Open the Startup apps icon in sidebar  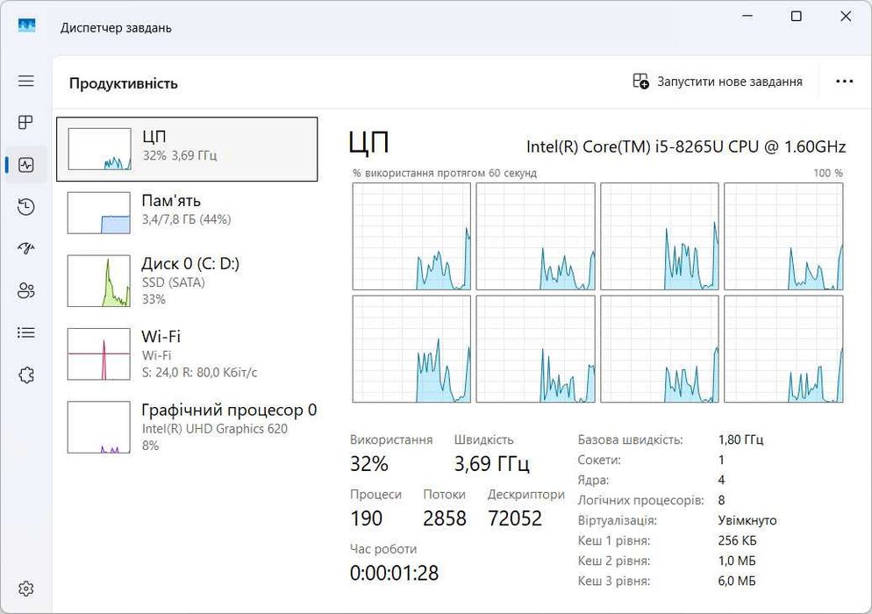click(26, 248)
